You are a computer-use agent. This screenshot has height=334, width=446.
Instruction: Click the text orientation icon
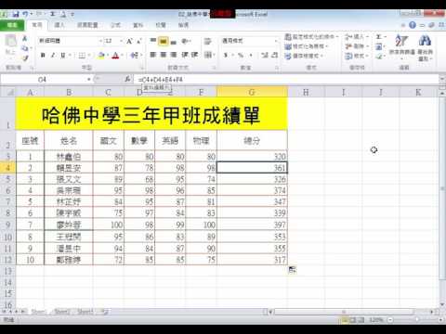[185, 41]
